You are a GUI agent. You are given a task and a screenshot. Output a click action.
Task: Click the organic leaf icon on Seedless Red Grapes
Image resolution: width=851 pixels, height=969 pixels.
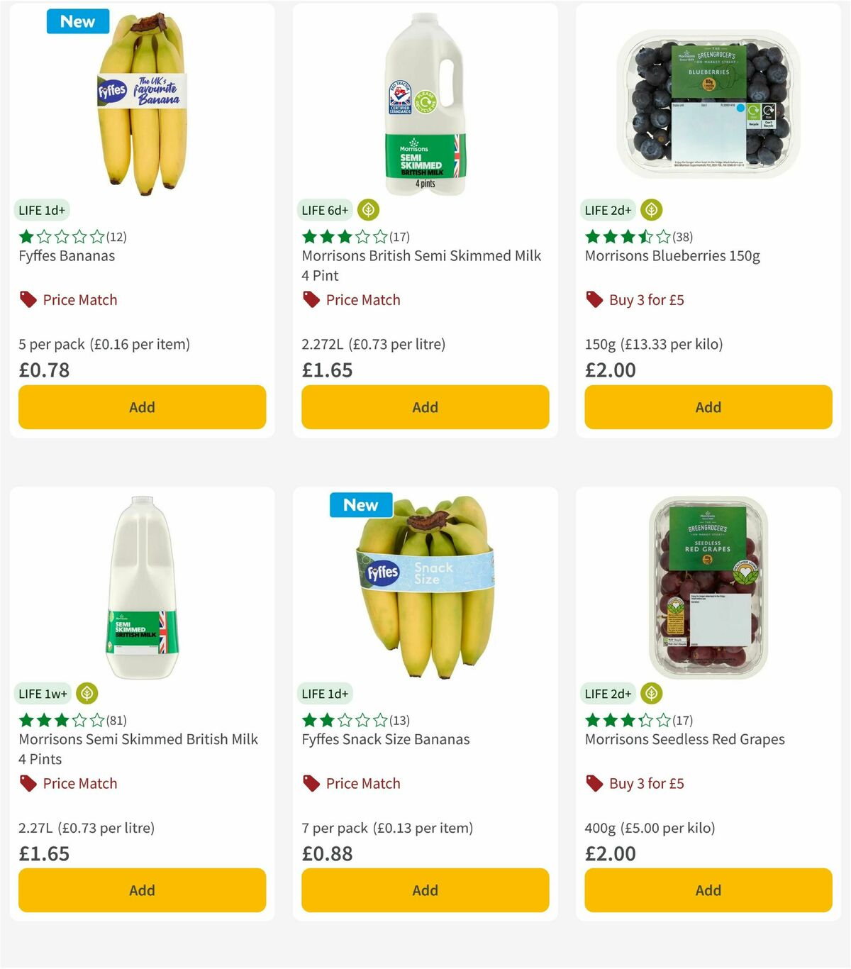[x=651, y=693]
